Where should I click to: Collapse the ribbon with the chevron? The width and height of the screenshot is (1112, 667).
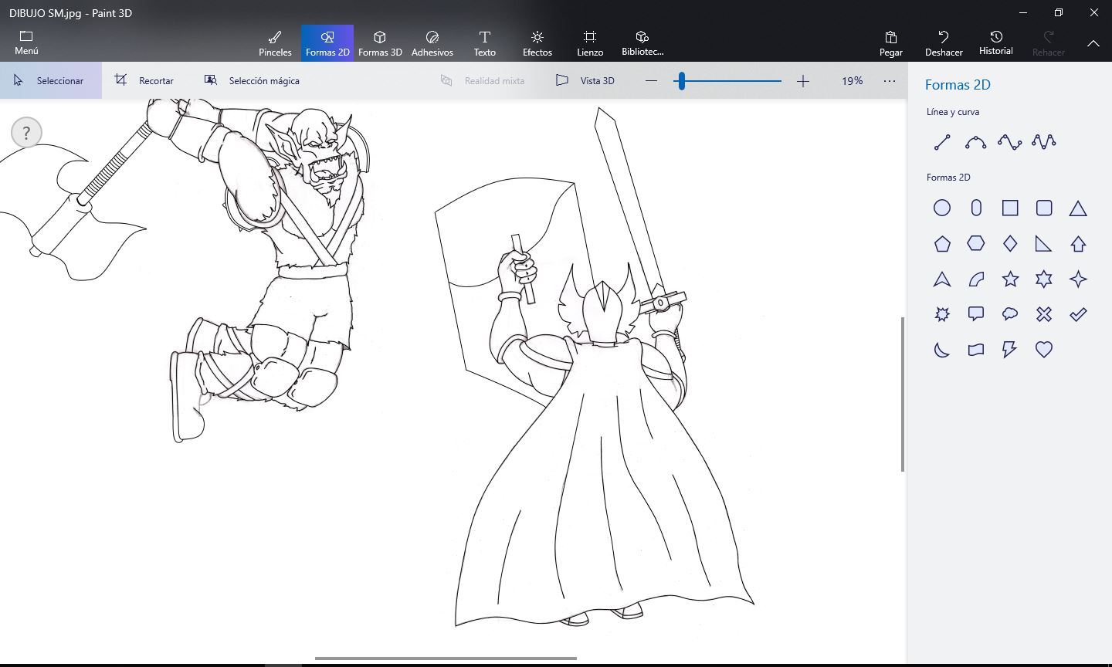pyautogui.click(x=1093, y=44)
